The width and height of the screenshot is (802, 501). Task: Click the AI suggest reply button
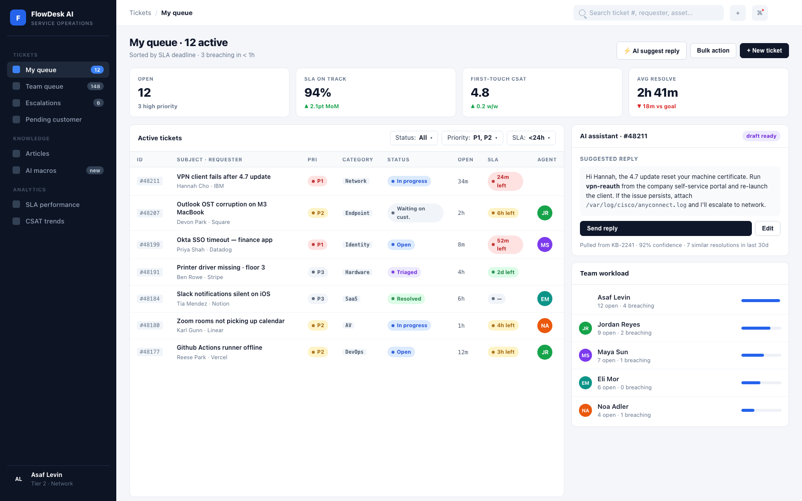(x=652, y=51)
